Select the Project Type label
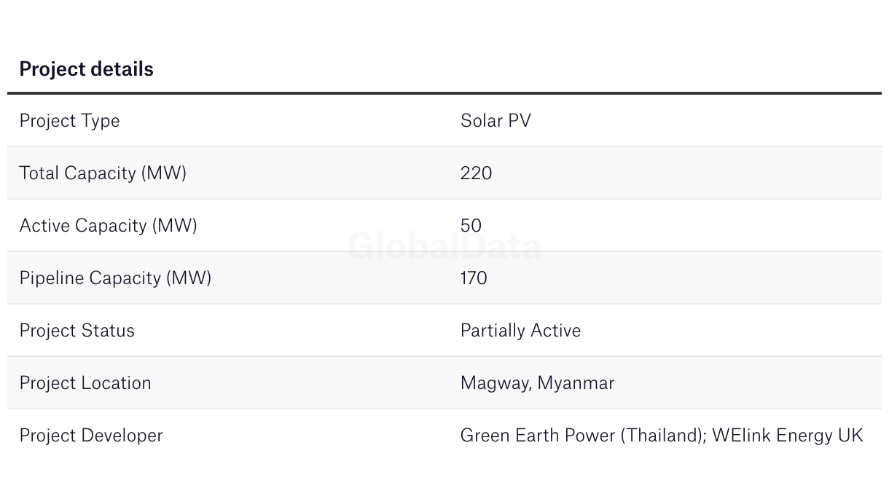Image resolution: width=889 pixels, height=491 pixels. click(x=69, y=121)
